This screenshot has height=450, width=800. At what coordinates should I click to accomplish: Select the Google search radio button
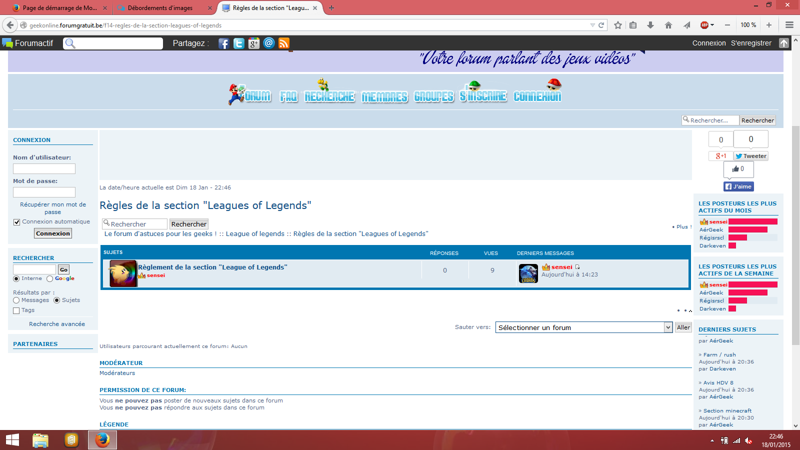[x=49, y=278]
